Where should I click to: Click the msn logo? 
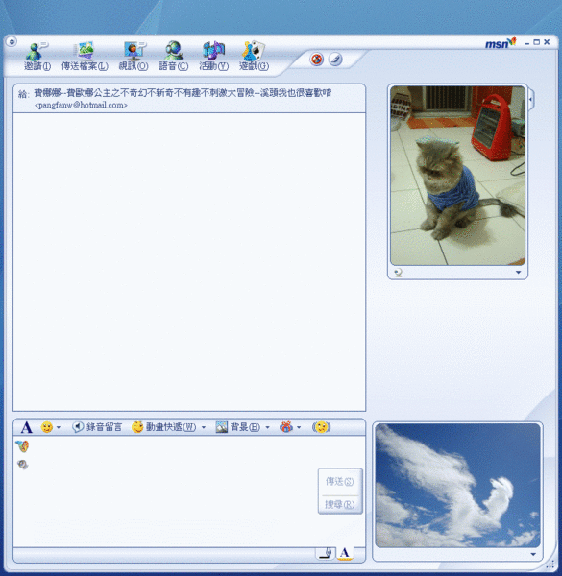[x=501, y=43]
